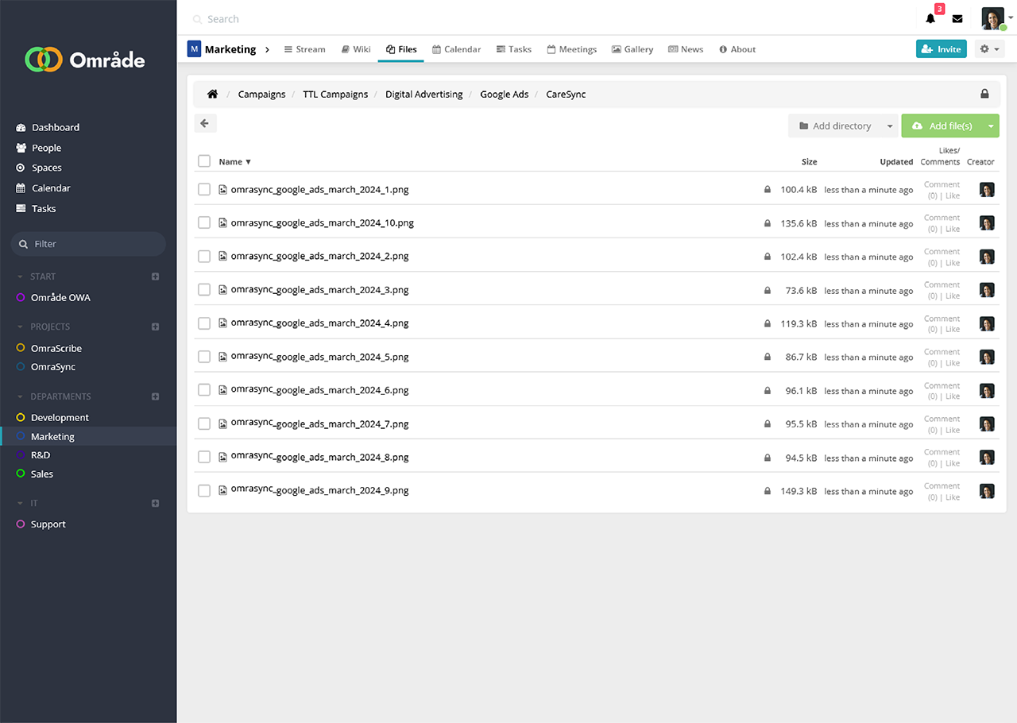Open the messages envelope icon
1017x723 pixels.
(957, 19)
